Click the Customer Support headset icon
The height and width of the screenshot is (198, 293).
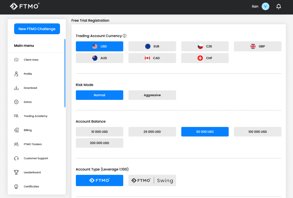point(16,158)
